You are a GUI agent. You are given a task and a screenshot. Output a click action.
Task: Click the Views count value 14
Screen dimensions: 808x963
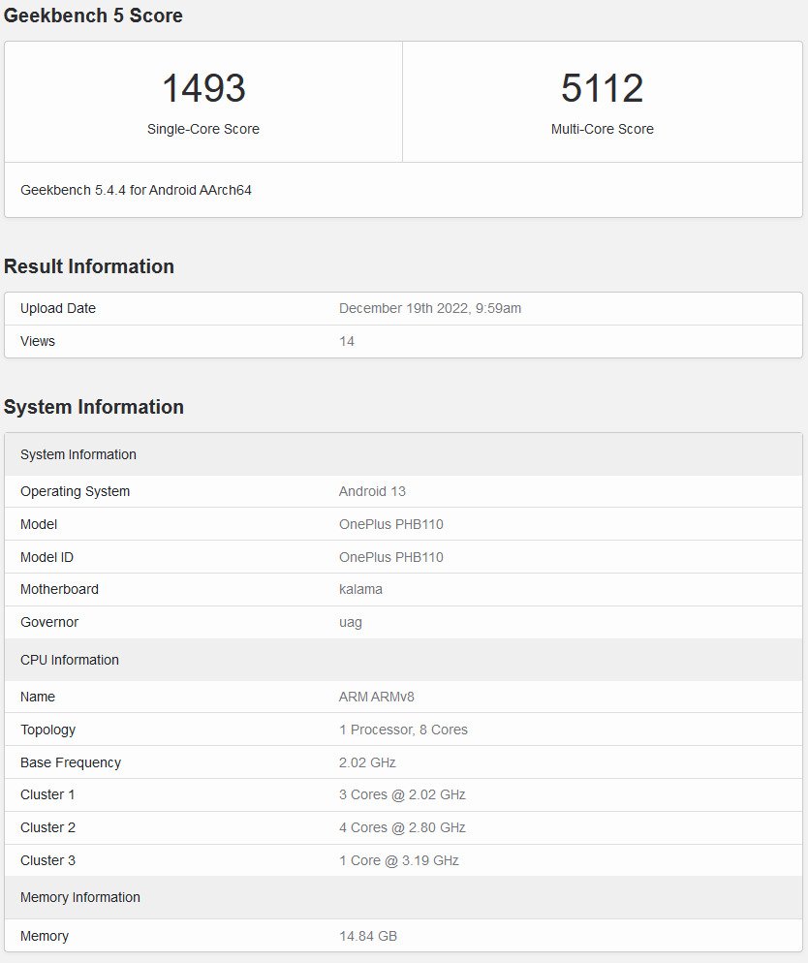[x=347, y=341]
